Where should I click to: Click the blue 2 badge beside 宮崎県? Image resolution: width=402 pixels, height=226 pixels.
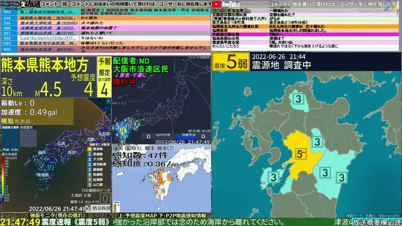point(90,154)
